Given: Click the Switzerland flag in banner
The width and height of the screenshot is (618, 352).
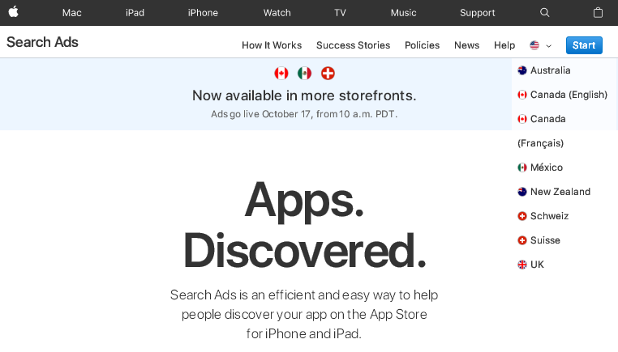Looking at the screenshot, I should pos(328,73).
